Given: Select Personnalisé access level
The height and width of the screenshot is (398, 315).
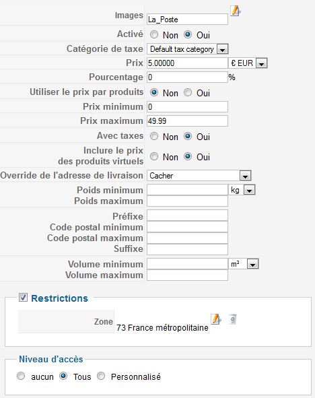Looking at the screenshot, I should coord(101,376).
